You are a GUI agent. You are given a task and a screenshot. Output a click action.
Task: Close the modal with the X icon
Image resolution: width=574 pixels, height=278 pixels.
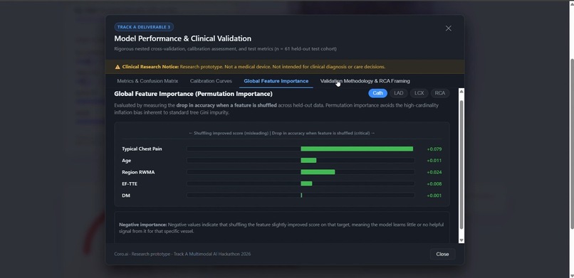click(448, 28)
